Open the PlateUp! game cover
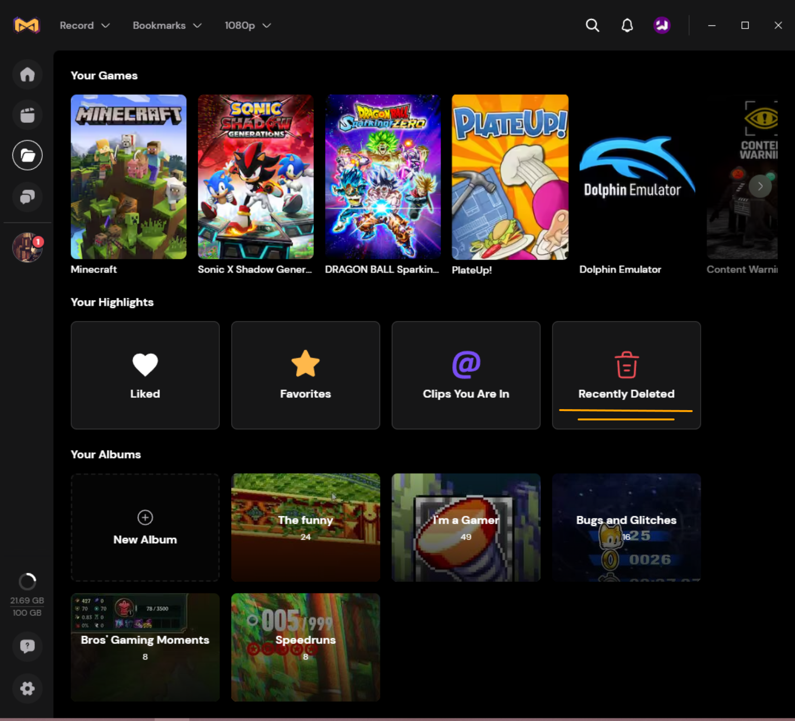The height and width of the screenshot is (721, 795). pyautogui.click(x=510, y=177)
